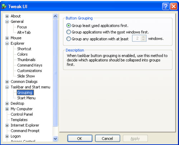Expand the Internet Explorer tree node

(7, 125)
